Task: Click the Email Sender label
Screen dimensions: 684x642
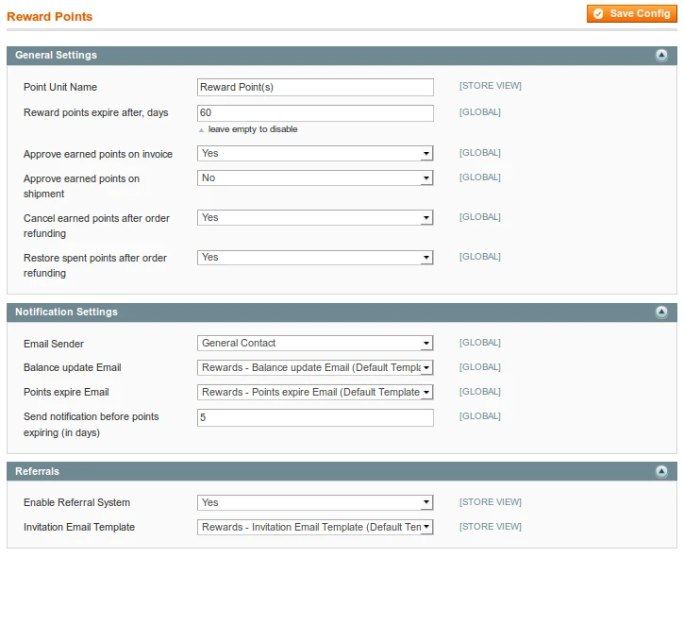Action: [x=54, y=344]
